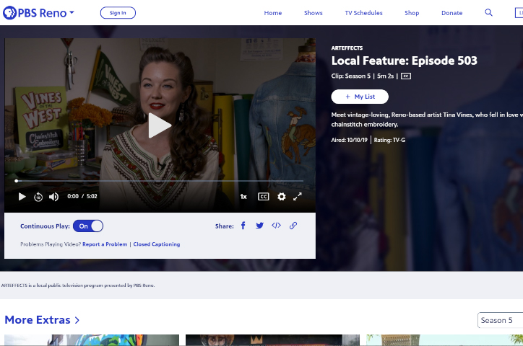Enter fullscreen video mode

(x=298, y=197)
